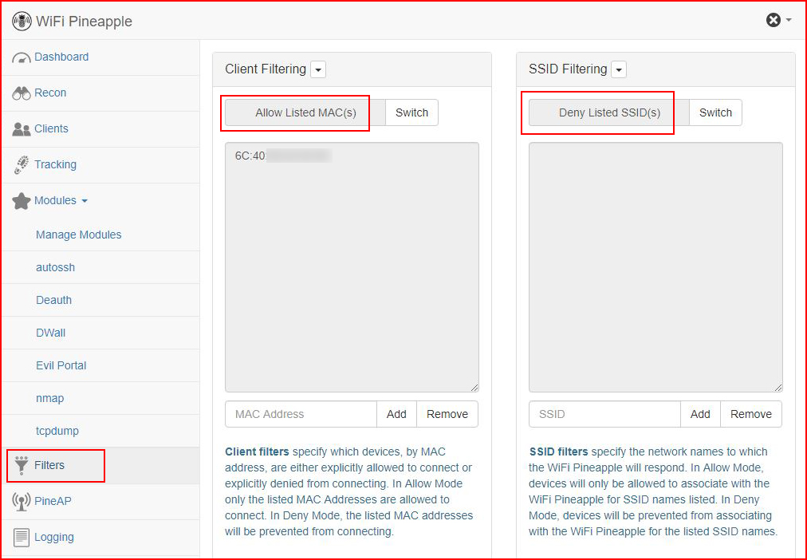The image size is (807, 560).
Task: Click the bold Client filters text
Action: 257,452
